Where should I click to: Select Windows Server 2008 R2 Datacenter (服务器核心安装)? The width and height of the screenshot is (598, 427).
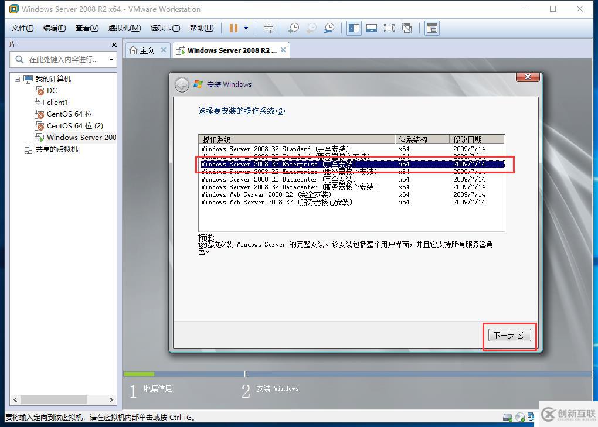(352, 187)
